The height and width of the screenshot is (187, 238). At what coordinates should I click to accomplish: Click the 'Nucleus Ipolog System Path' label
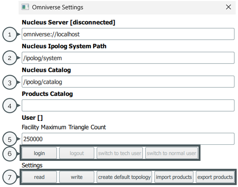pos(64,46)
